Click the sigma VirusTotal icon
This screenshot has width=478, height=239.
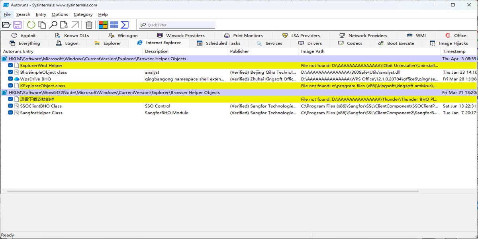tap(125, 25)
